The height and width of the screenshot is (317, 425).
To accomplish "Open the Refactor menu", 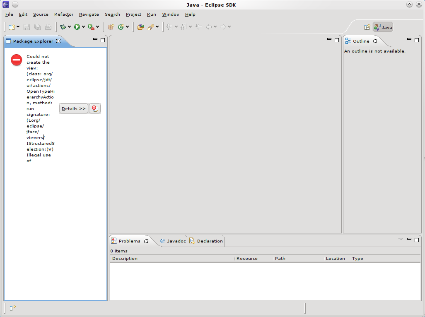I will [x=63, y=14].
